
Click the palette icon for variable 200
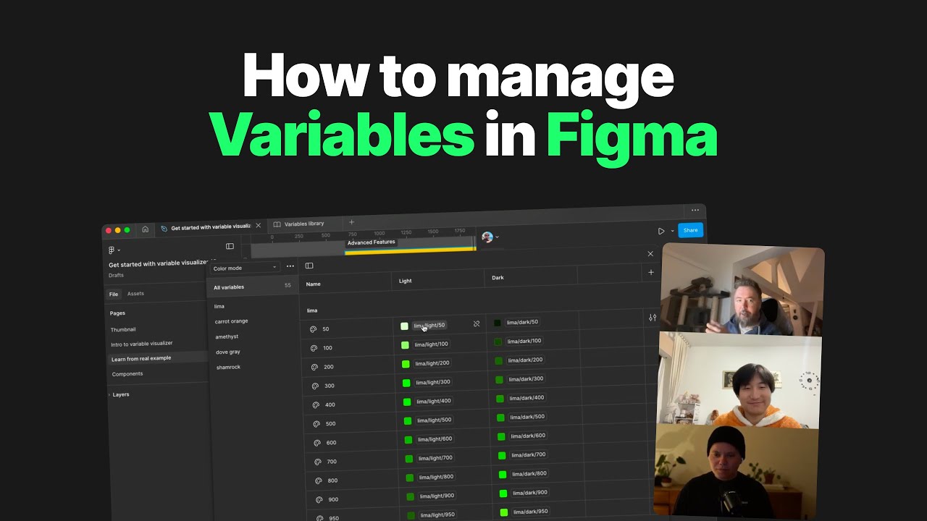(315, 367)
